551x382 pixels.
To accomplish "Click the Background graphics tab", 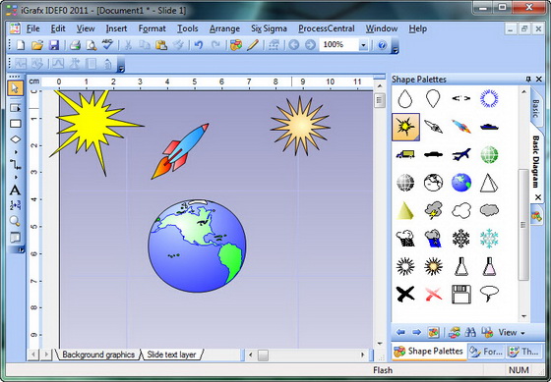I will (x=98, y=355).
